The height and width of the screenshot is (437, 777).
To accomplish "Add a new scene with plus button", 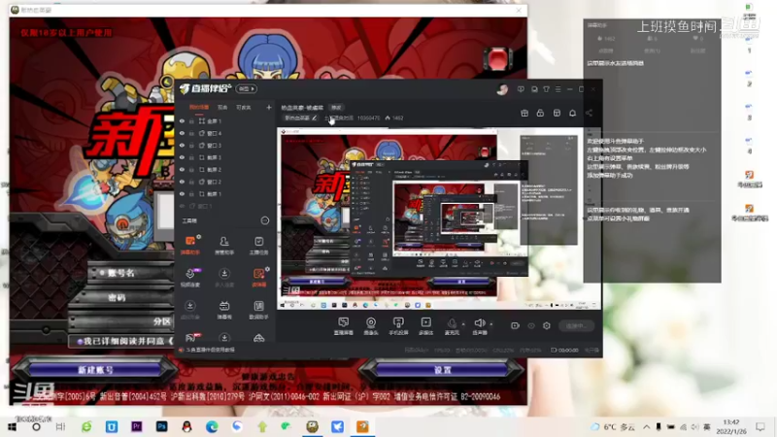I will pos(269,107).
